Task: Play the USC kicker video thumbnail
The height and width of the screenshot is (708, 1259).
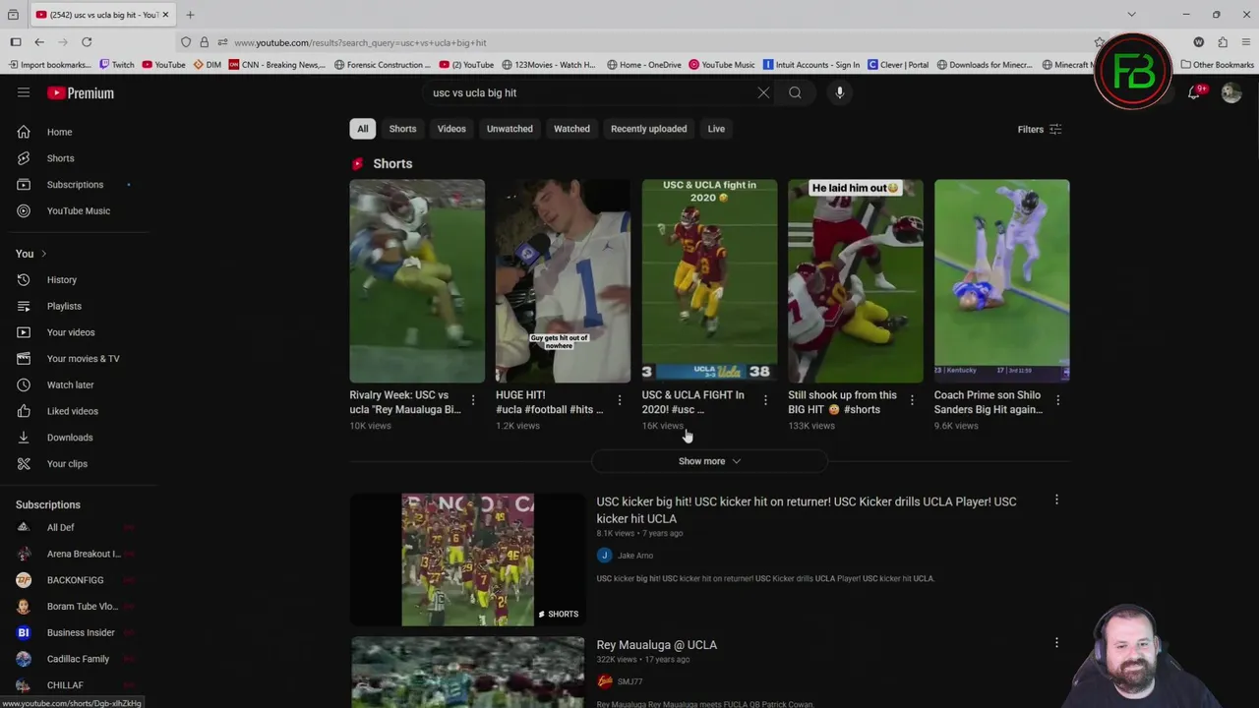Action: 467,560
